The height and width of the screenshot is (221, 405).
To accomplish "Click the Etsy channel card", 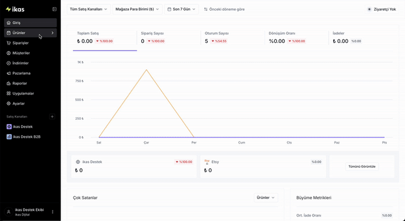I will coord(263,166).
